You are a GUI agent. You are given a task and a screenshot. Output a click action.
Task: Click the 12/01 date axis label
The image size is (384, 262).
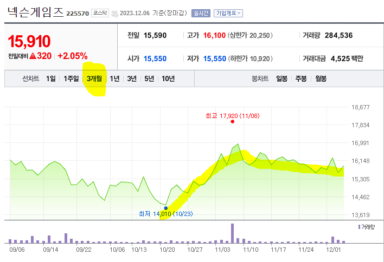(x=334, y=250)
